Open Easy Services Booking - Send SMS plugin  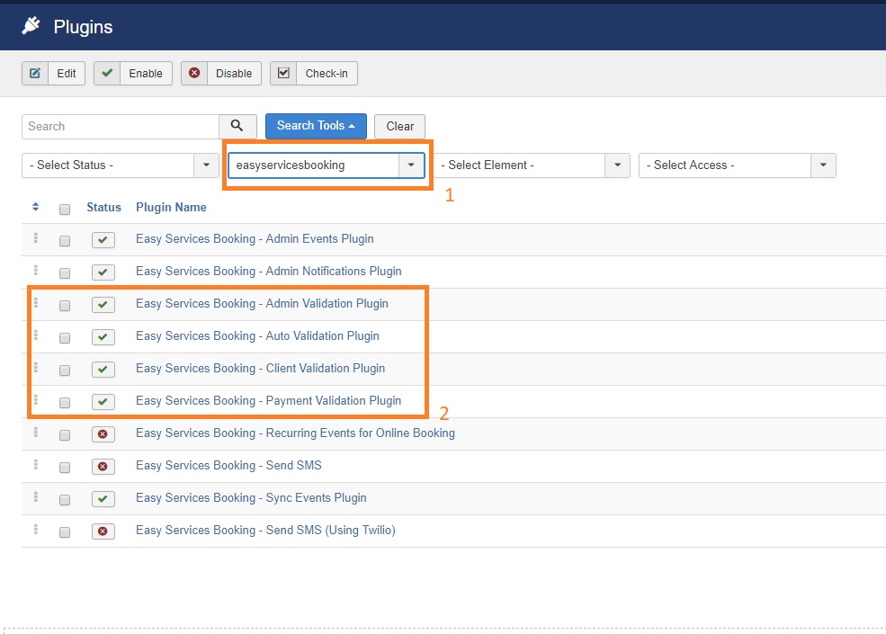pyautogui.click(x=228, y=466)
